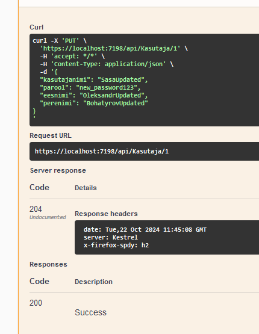Screen dimensions: 259x334
Task: Click the Request URL box value
Action: point(102,152)
